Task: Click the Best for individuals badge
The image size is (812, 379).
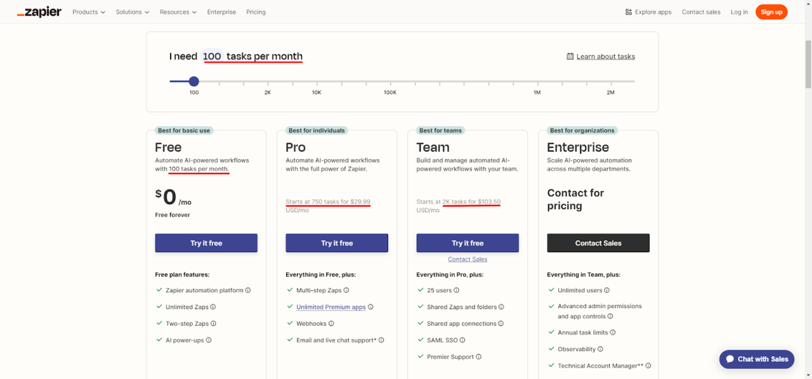Action: click(317, 131)
